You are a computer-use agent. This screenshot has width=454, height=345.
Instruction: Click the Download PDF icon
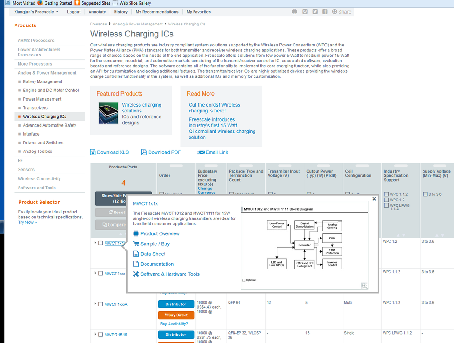144,152
